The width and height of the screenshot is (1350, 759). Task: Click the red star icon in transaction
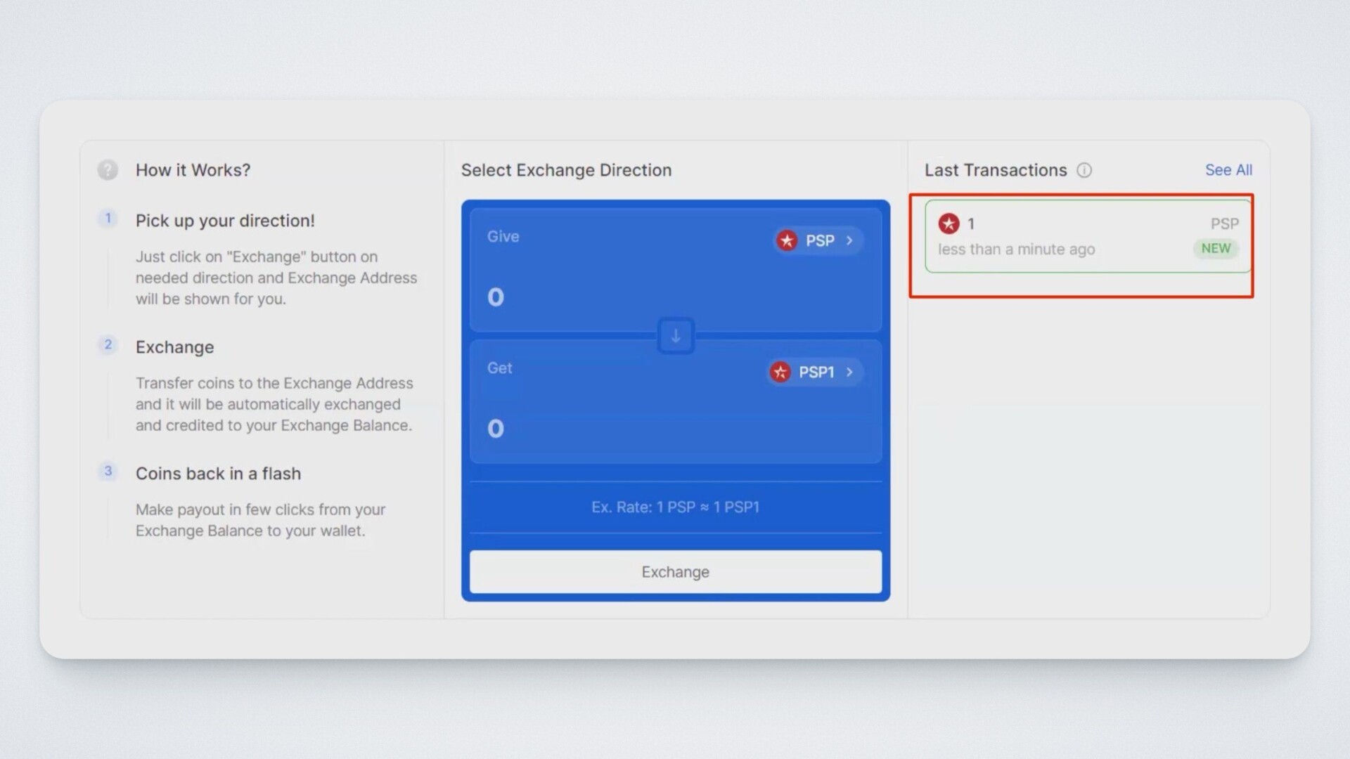pos(949,223)
